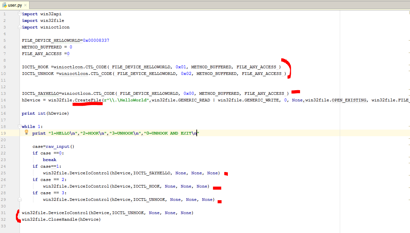410x233 pixels.
Task: Collapse the import block fold marker on line 1
Action: point(20,14)
